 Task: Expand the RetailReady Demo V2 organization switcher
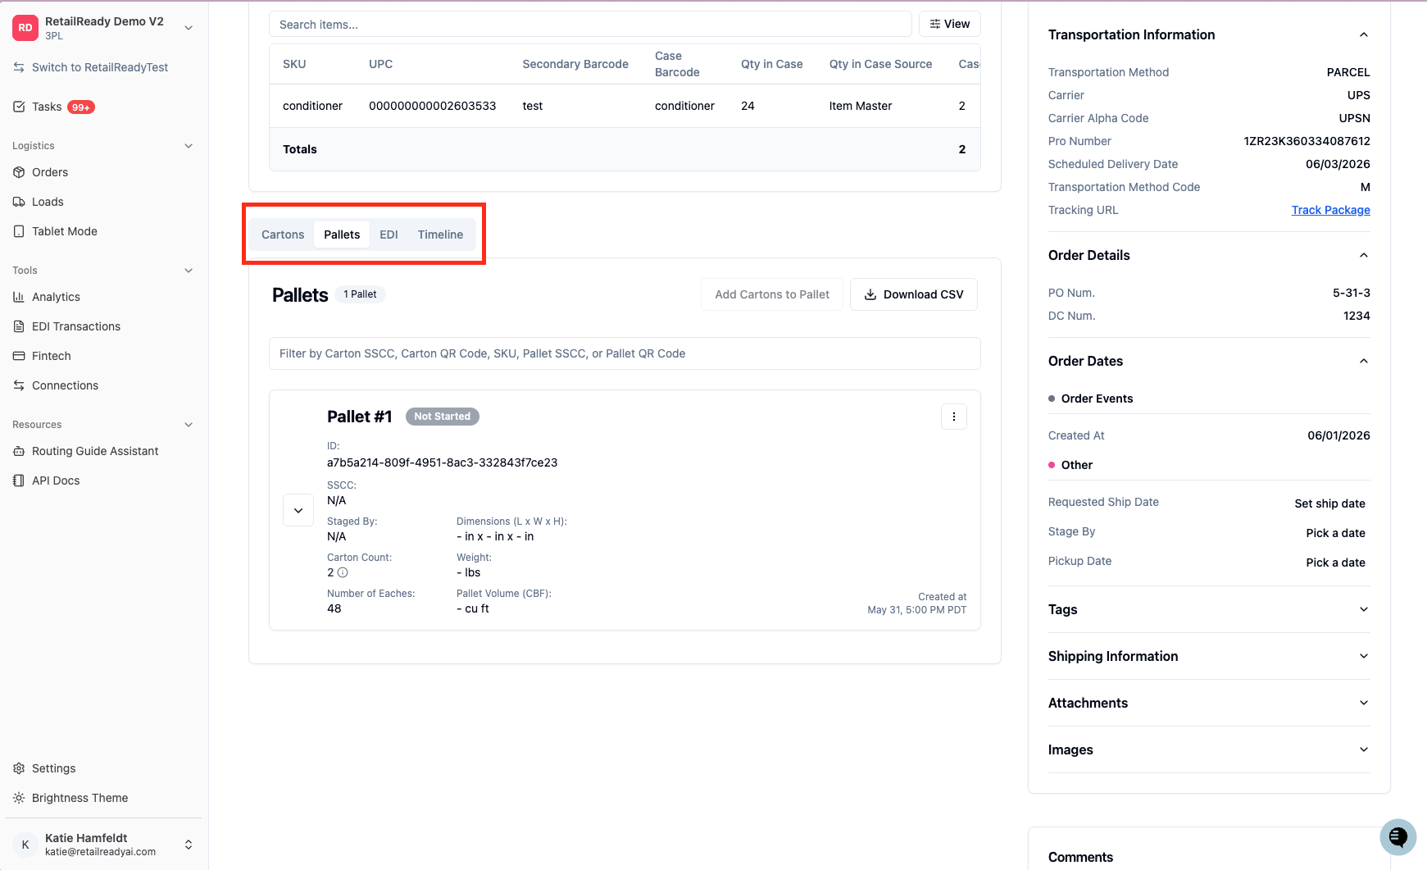point(189,28)
